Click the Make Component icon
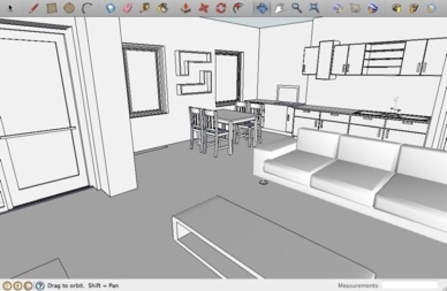This screenshot has height=291, width=447. (111, 8)
